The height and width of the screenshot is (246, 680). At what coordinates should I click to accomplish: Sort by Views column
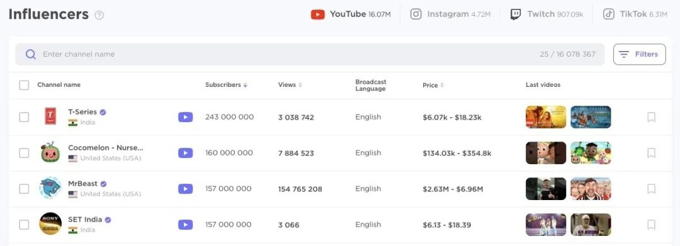pyautogui.click(x=290, y=85)
